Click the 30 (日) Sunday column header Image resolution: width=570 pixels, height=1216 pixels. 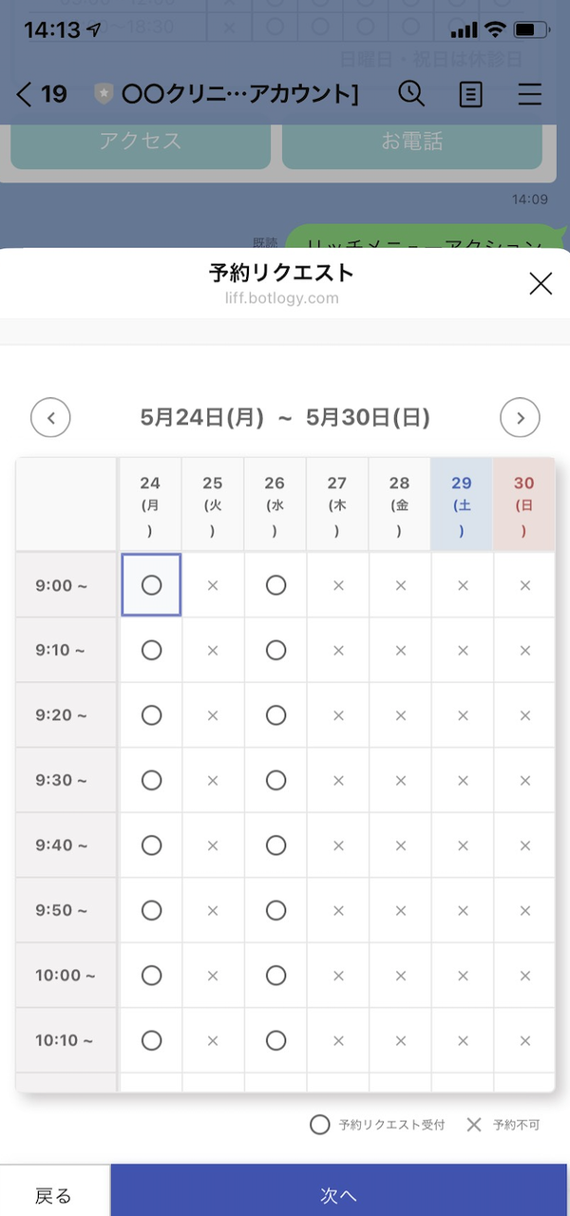point(524,505)
